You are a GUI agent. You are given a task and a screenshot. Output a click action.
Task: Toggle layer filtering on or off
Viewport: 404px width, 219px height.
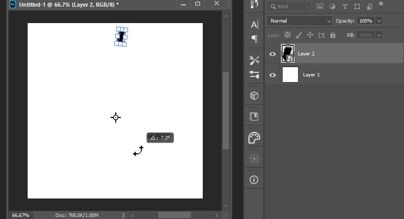coord(381,5)
